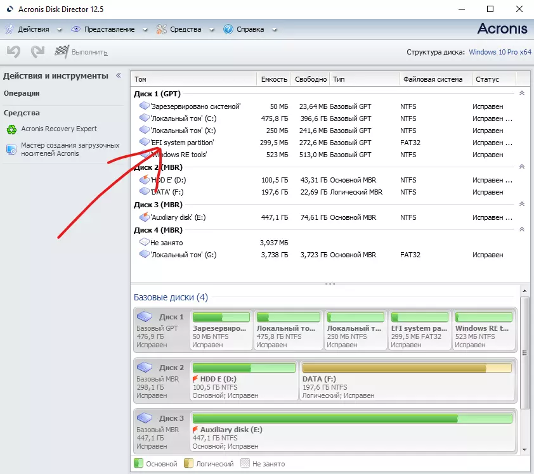Viewport: 534px width, 474px height.
Task: Click the Действия menu icon
Action: (x=10, y=29)
